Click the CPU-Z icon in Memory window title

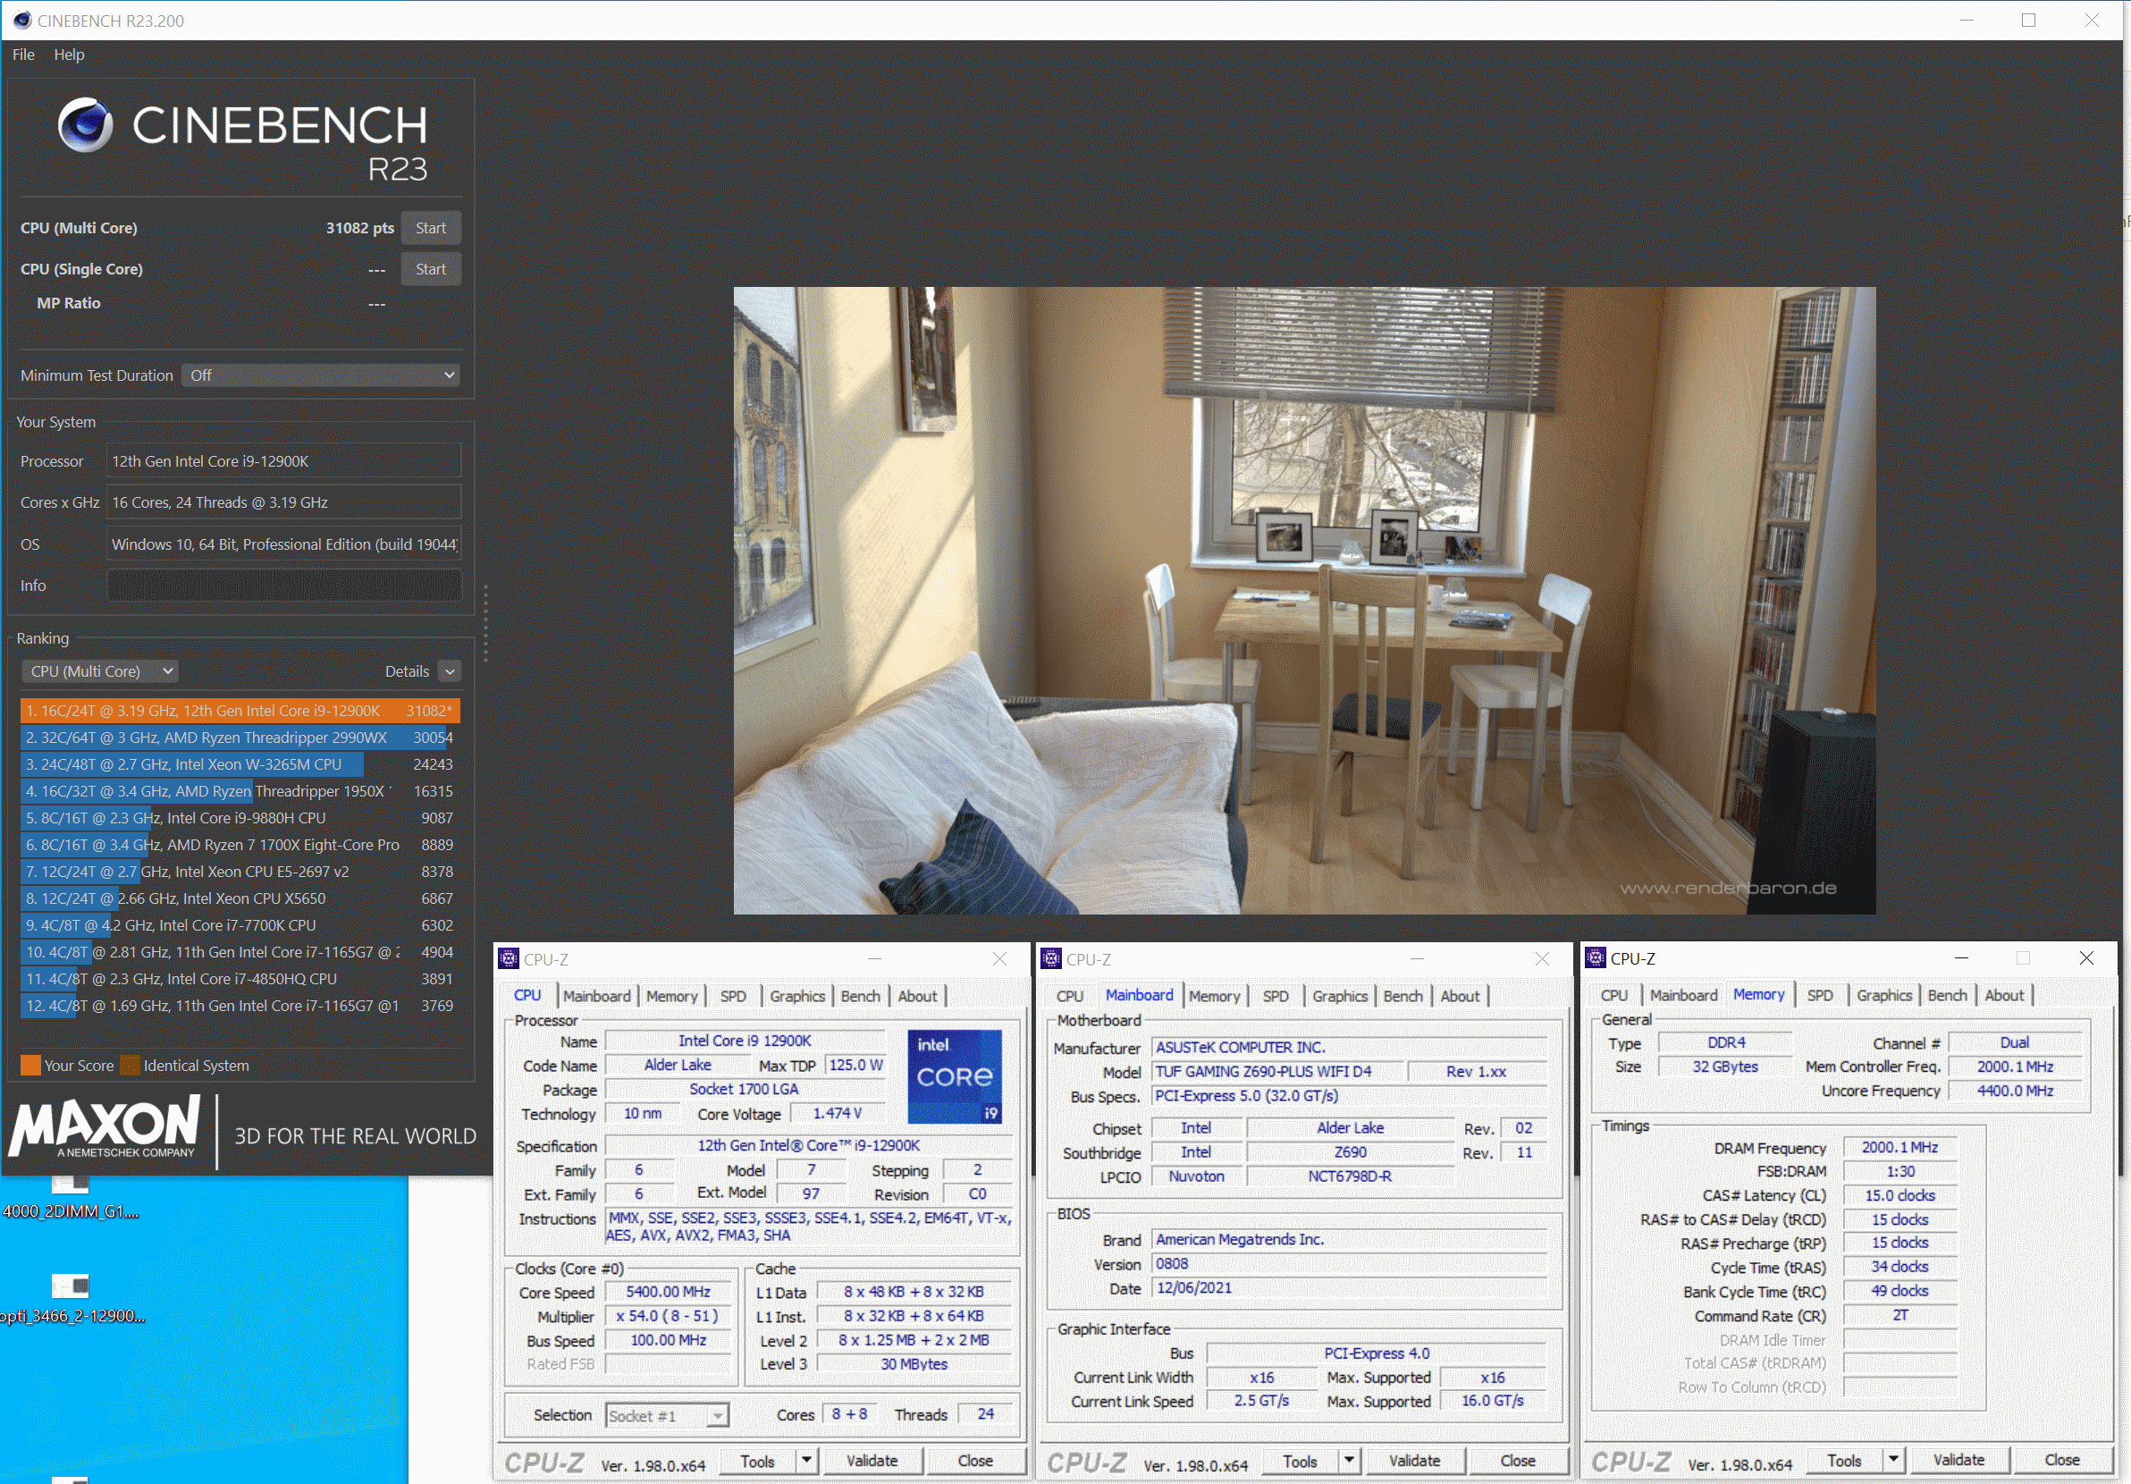[1596, 957]
